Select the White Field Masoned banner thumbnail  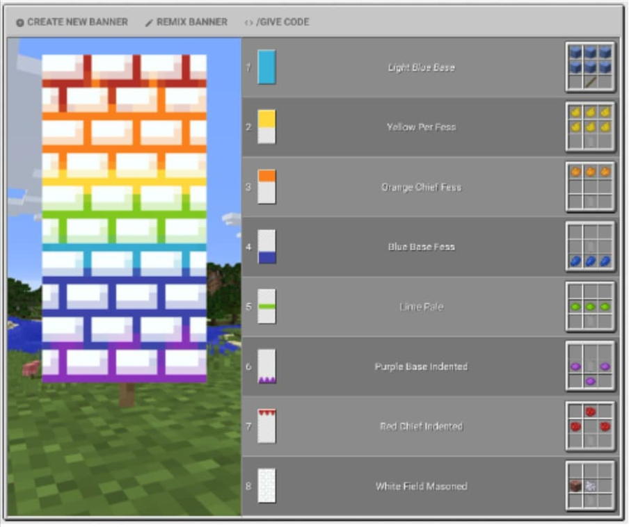(266, 486)
